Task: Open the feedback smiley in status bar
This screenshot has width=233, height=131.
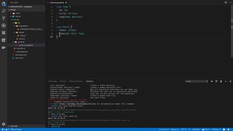Action: (224, 130)
